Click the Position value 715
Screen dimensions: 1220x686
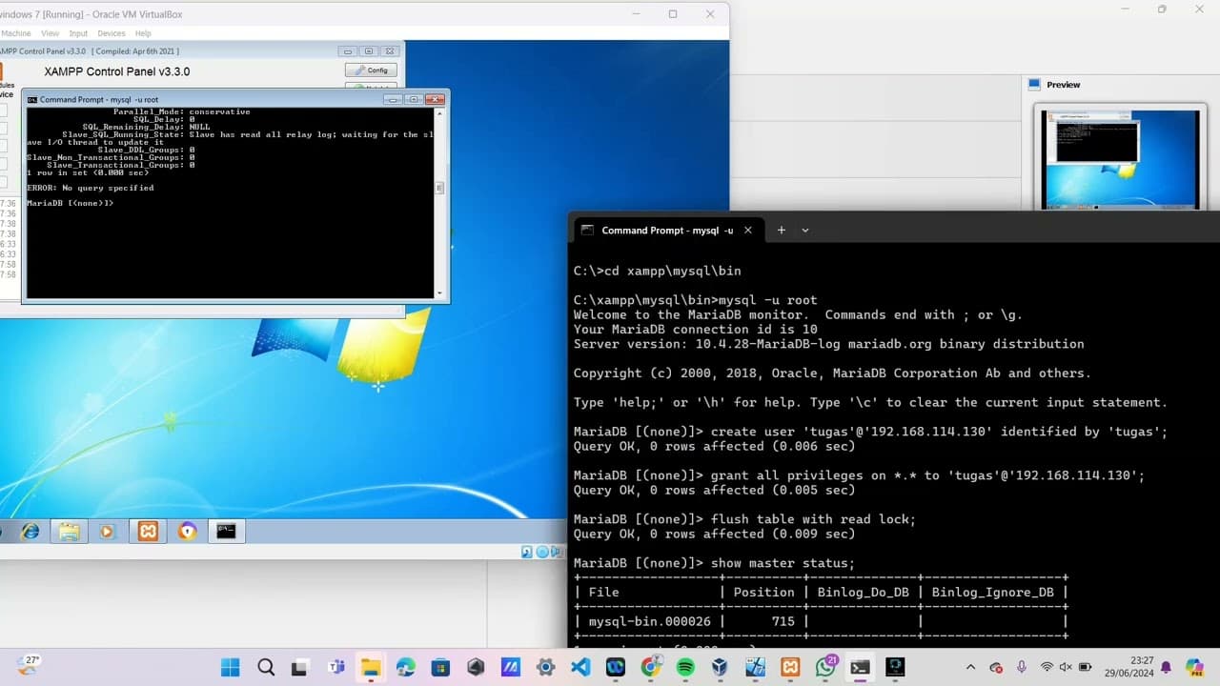(783, 621)
